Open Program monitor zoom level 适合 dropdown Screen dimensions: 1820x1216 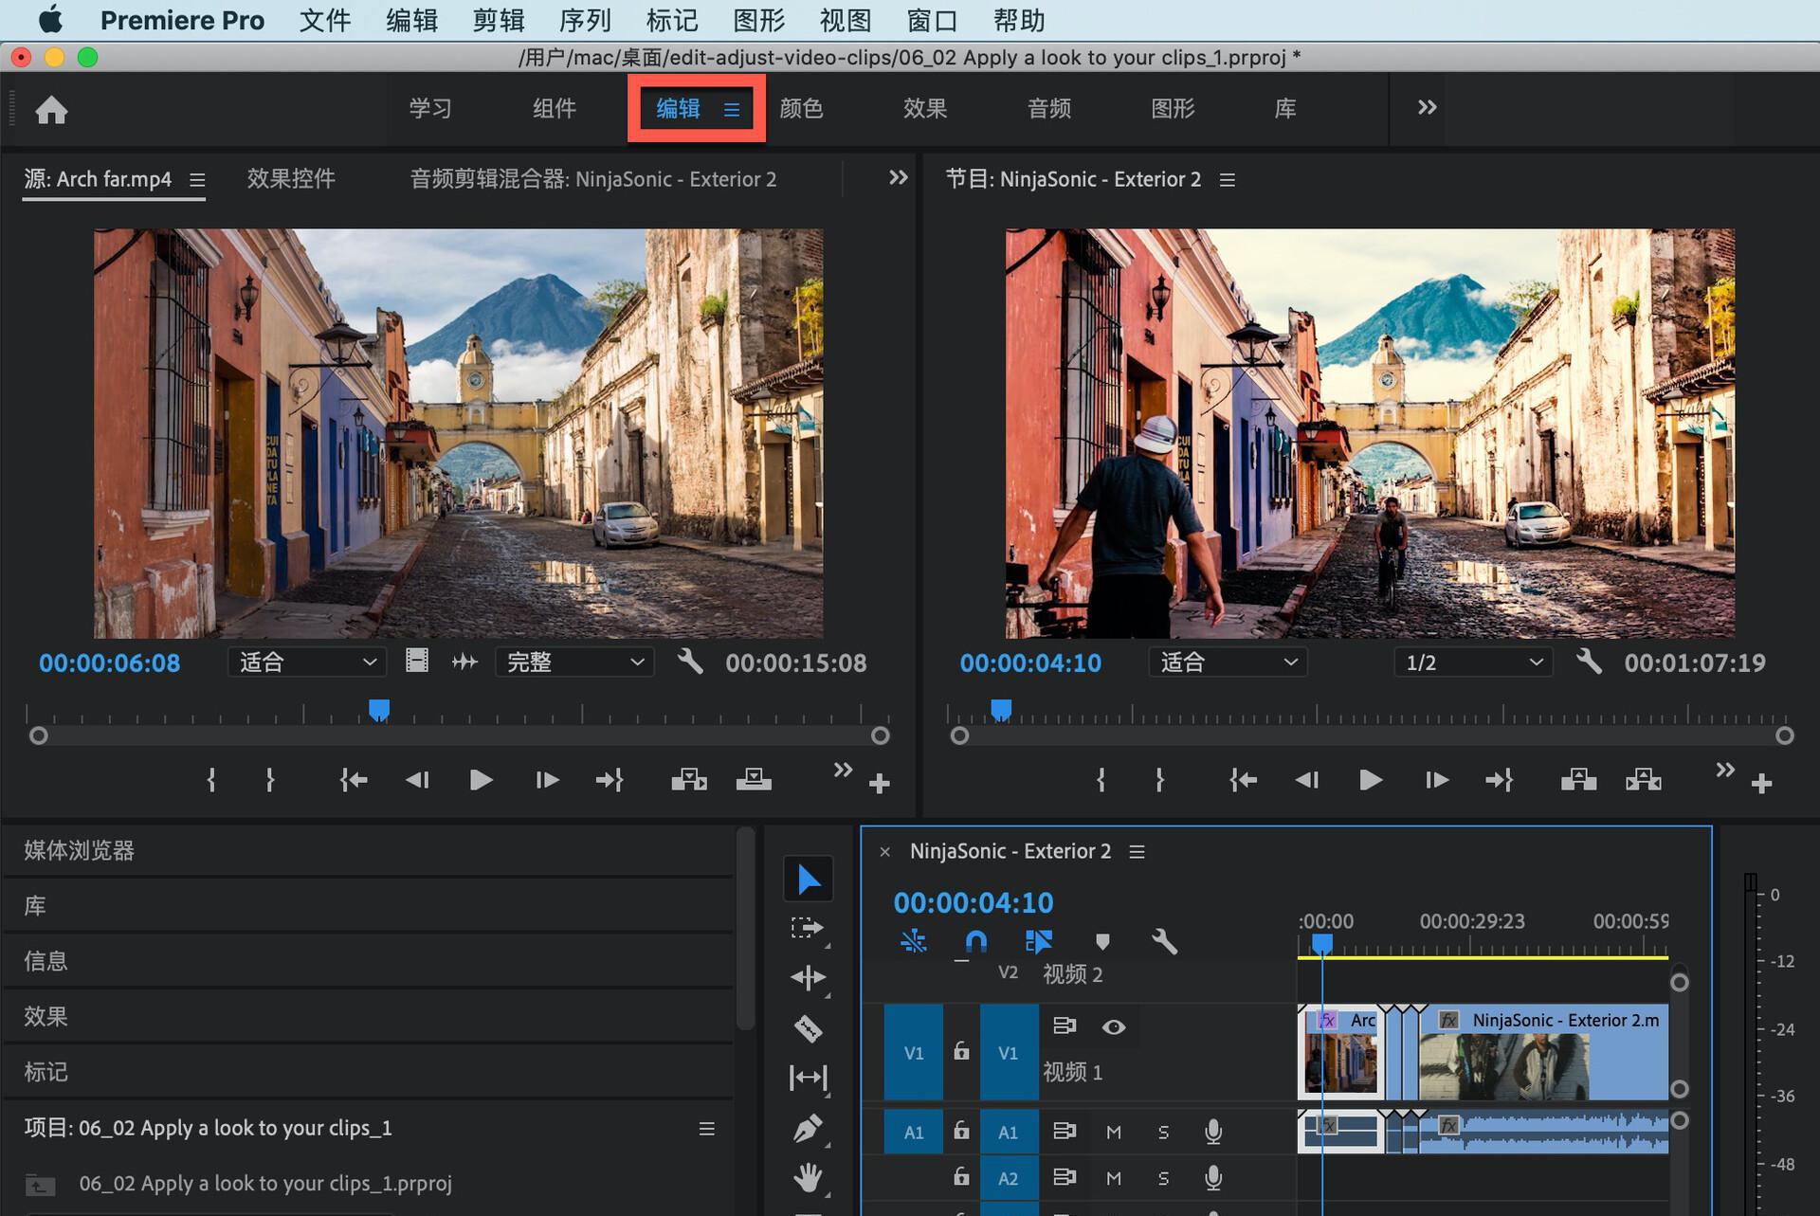click(1228, 662)
